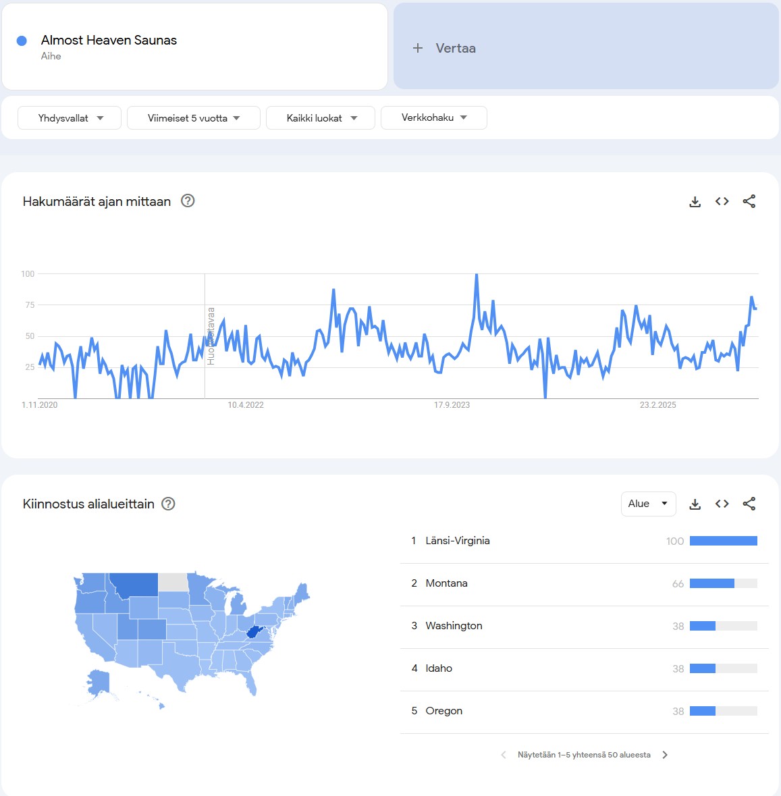Screen dimensions: 781x796
Task: Go to previous page of regions
Action: pos(503,755)
